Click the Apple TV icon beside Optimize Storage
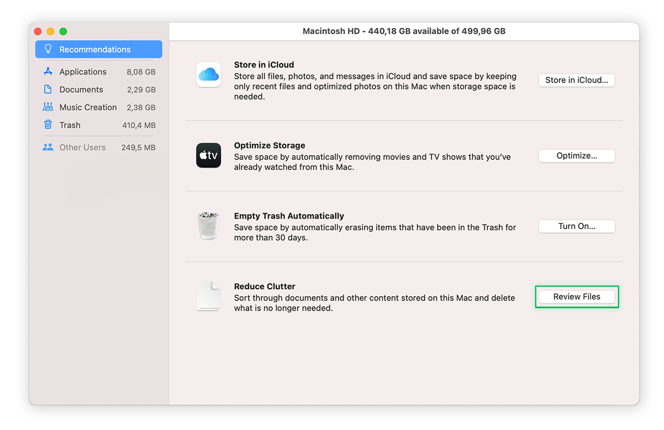 click(209, 156)
